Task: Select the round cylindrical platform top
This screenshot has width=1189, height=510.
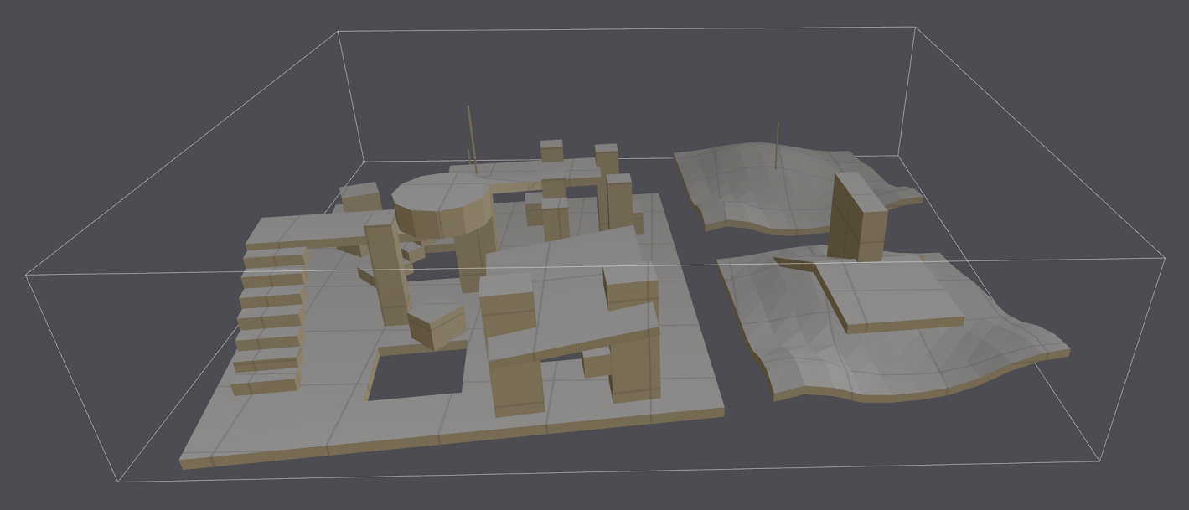Action: coord(442,192)
